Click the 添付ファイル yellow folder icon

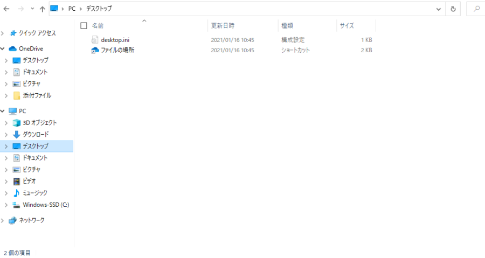(17, 96)
